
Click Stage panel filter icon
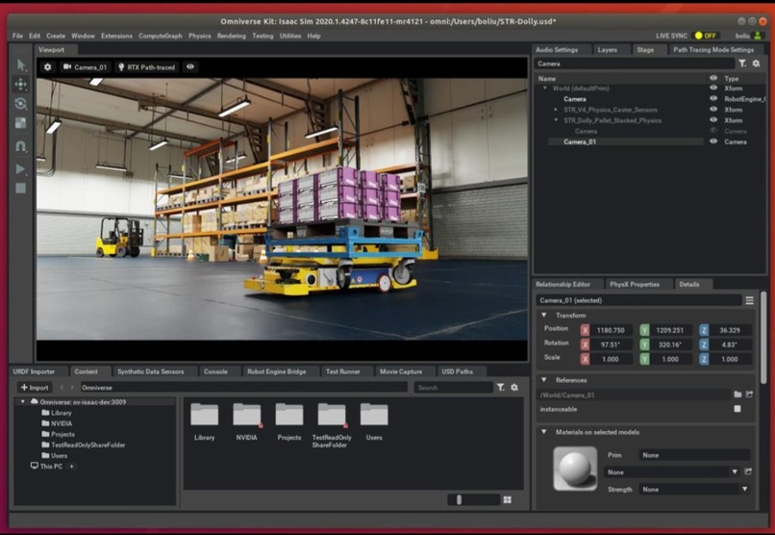coord(742,64)
